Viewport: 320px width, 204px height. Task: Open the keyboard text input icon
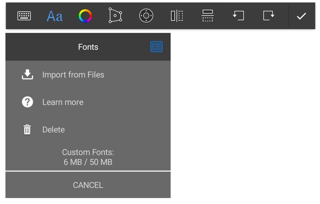click(24, 16)
